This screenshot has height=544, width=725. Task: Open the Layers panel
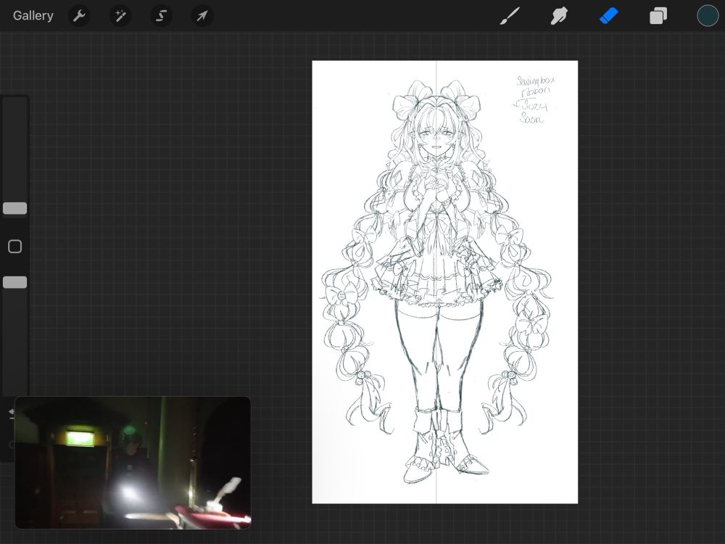[x=658, y=16]
